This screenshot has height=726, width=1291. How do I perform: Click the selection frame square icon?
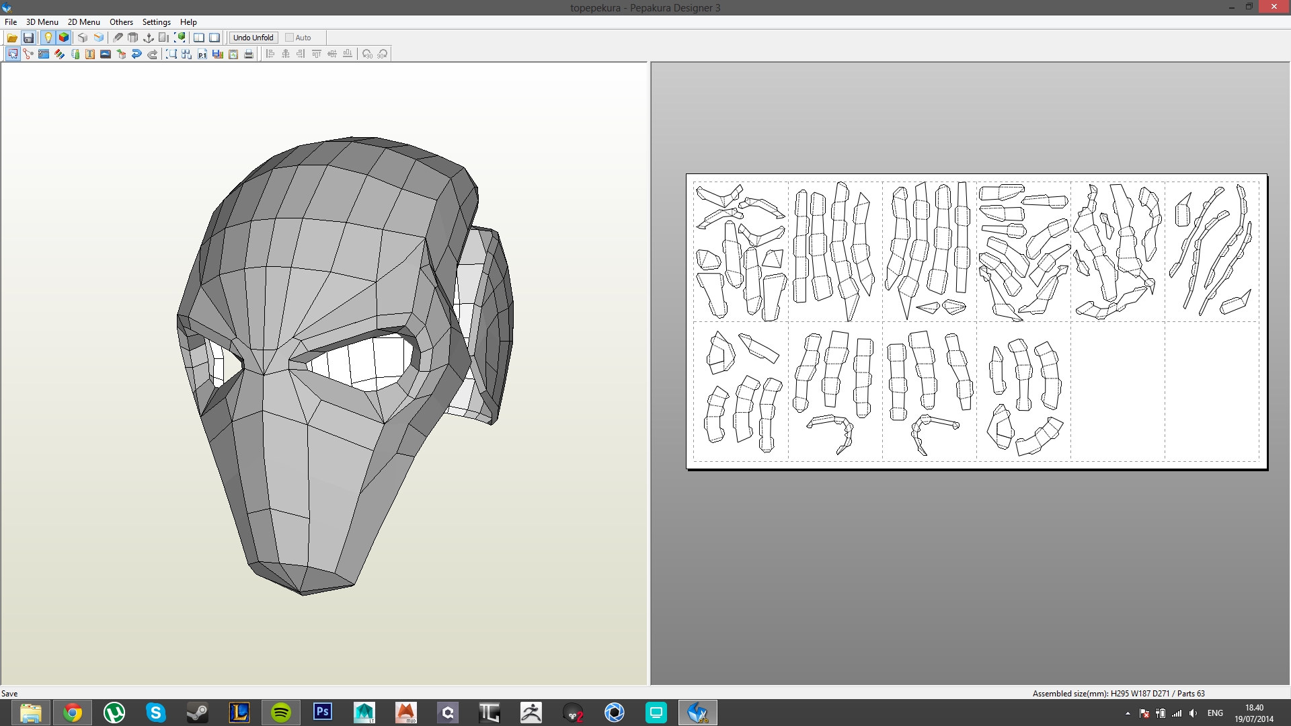point(171,54)
